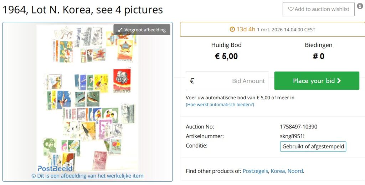Viewport: 365px width, 185px height.
Task: Select the Gebruikt of afgestempeld condition box
Action: 313,147
